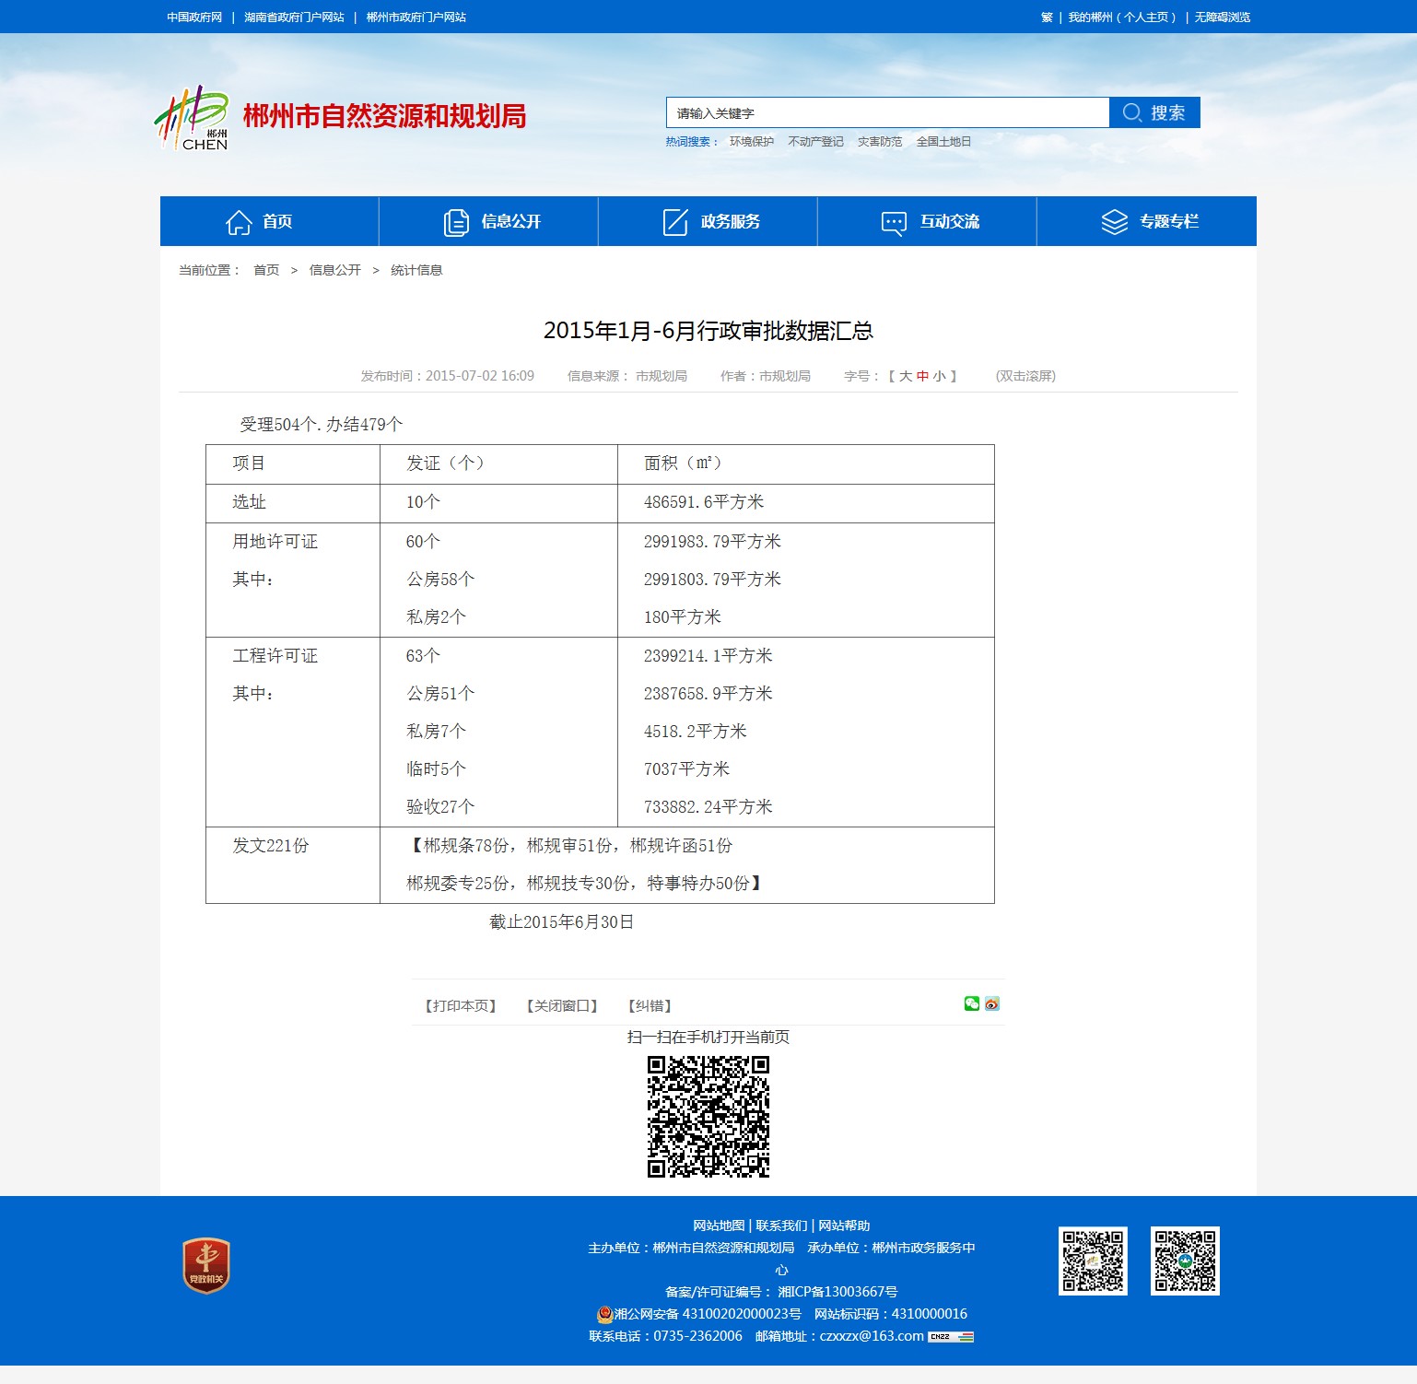This screenshot has width=1417, height=1384.
Task: Open the 首页 navigation tab
Action: (269, 221)
